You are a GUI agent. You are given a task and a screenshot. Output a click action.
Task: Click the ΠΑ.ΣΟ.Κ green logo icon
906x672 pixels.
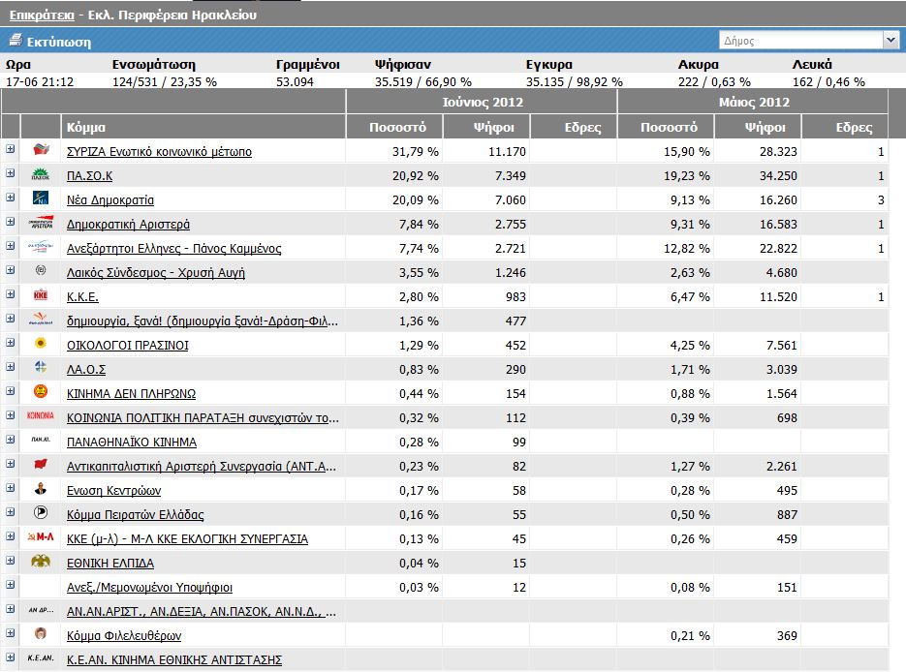[41, 174]
